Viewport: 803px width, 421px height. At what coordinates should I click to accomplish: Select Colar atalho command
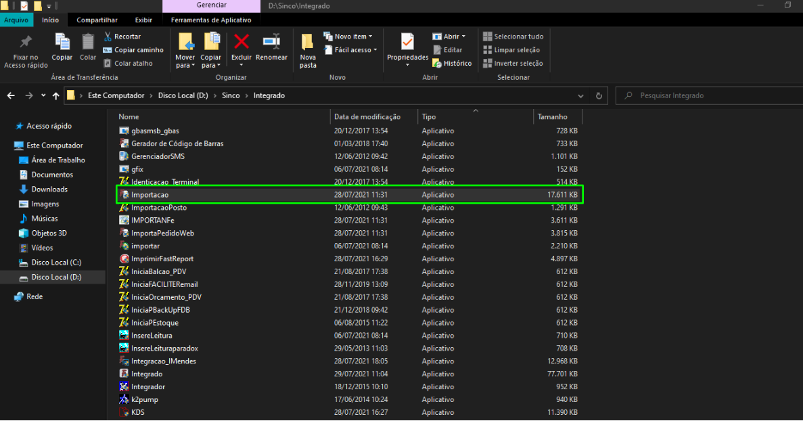click(128, 63)
